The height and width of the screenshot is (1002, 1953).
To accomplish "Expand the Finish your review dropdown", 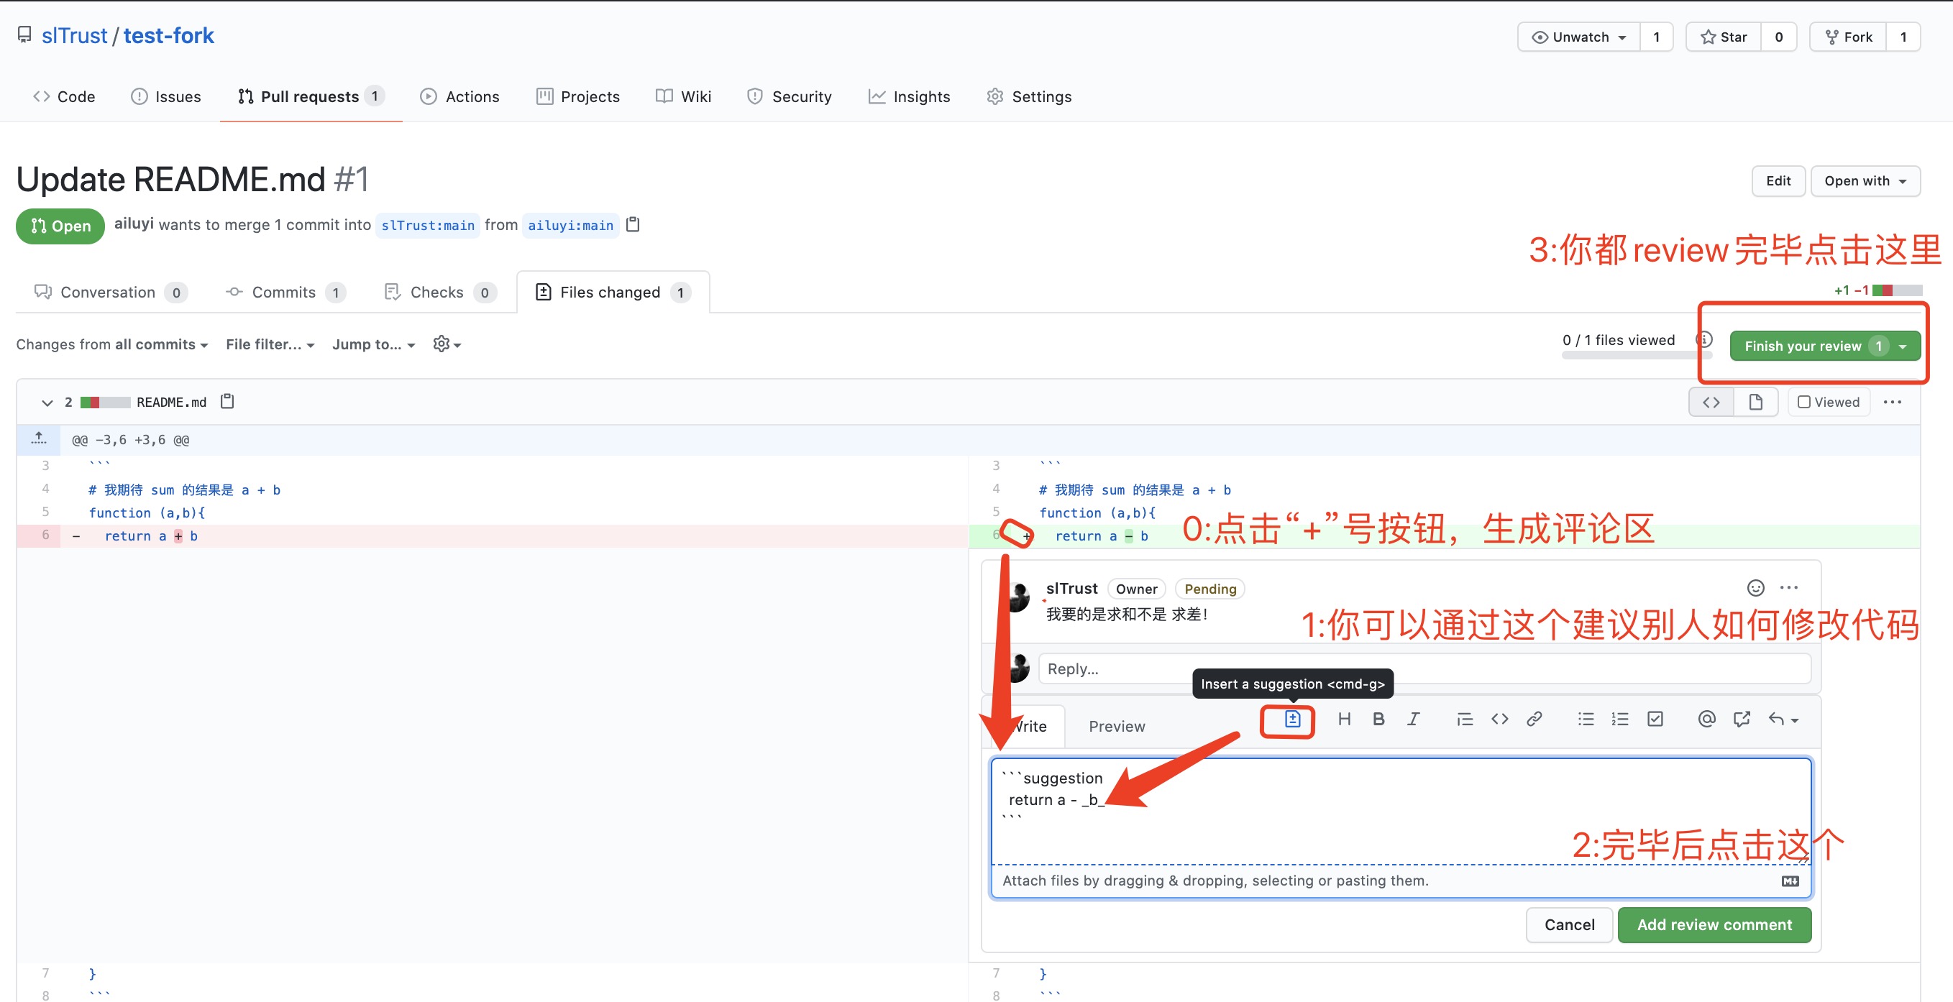I will [1902, 346].
